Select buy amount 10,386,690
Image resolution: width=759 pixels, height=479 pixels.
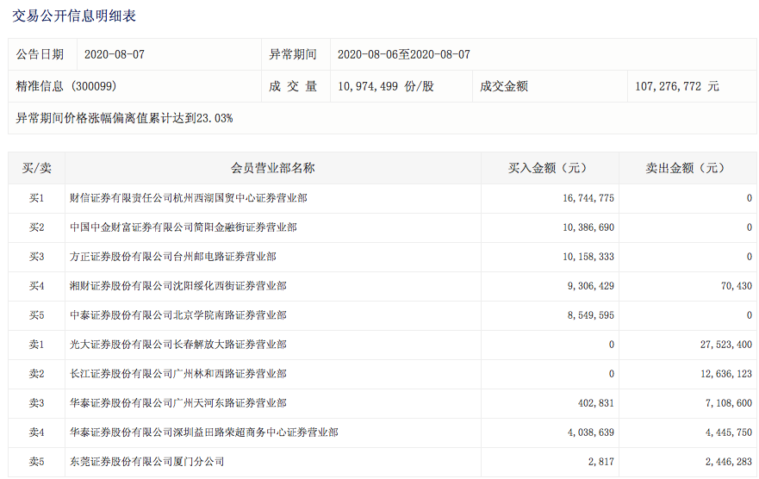click(x=588, y=227)
